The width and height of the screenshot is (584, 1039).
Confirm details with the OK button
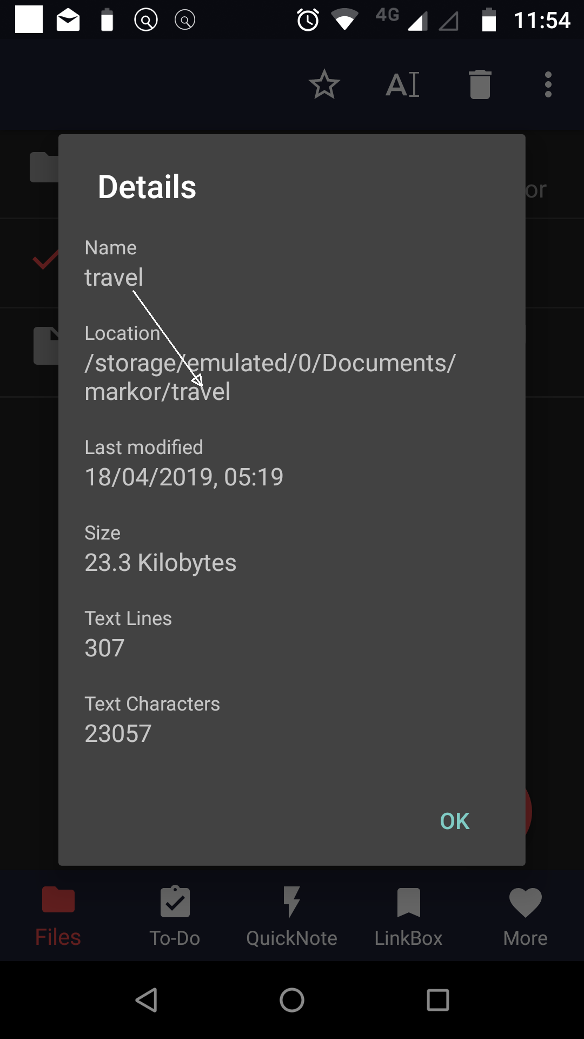tap(454, 820)
